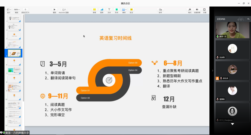This screenshot has width=251, height=135.
Task: Open the 160% zoom dropdown
Action: pos(17,10)
